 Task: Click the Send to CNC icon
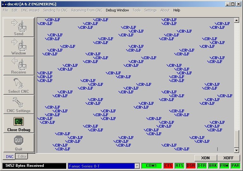(x=18, y=25)
